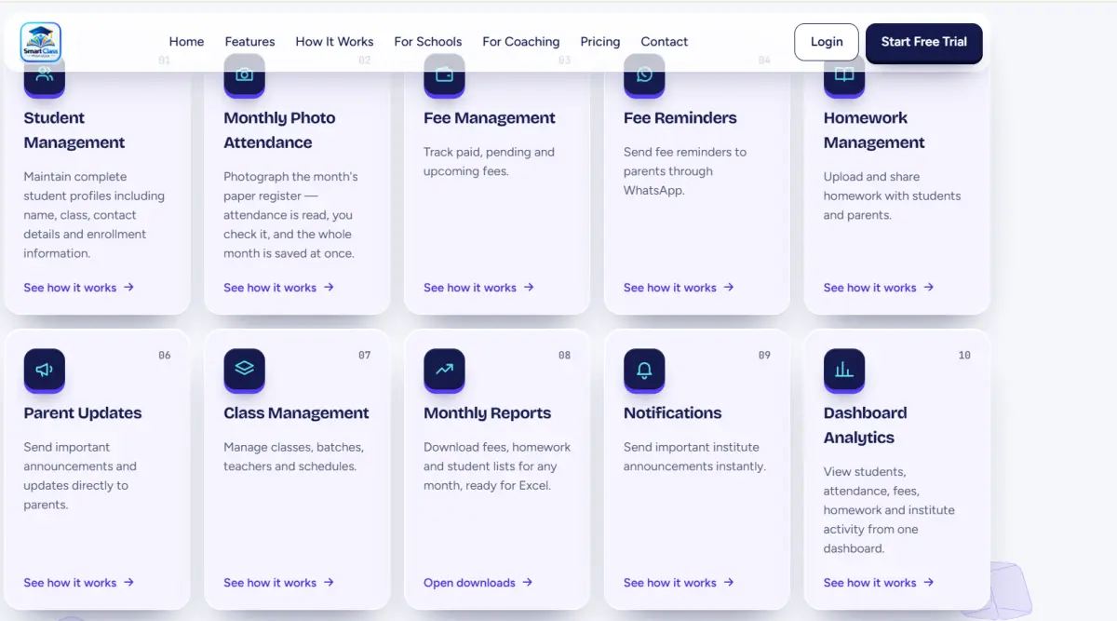View the Pricing page
Screen dimensions: 1117x621
(x=600, y=42)
